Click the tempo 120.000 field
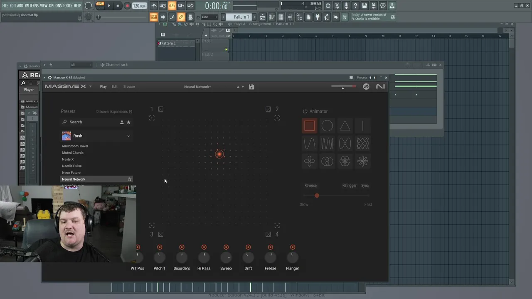 tap(139, 6)
